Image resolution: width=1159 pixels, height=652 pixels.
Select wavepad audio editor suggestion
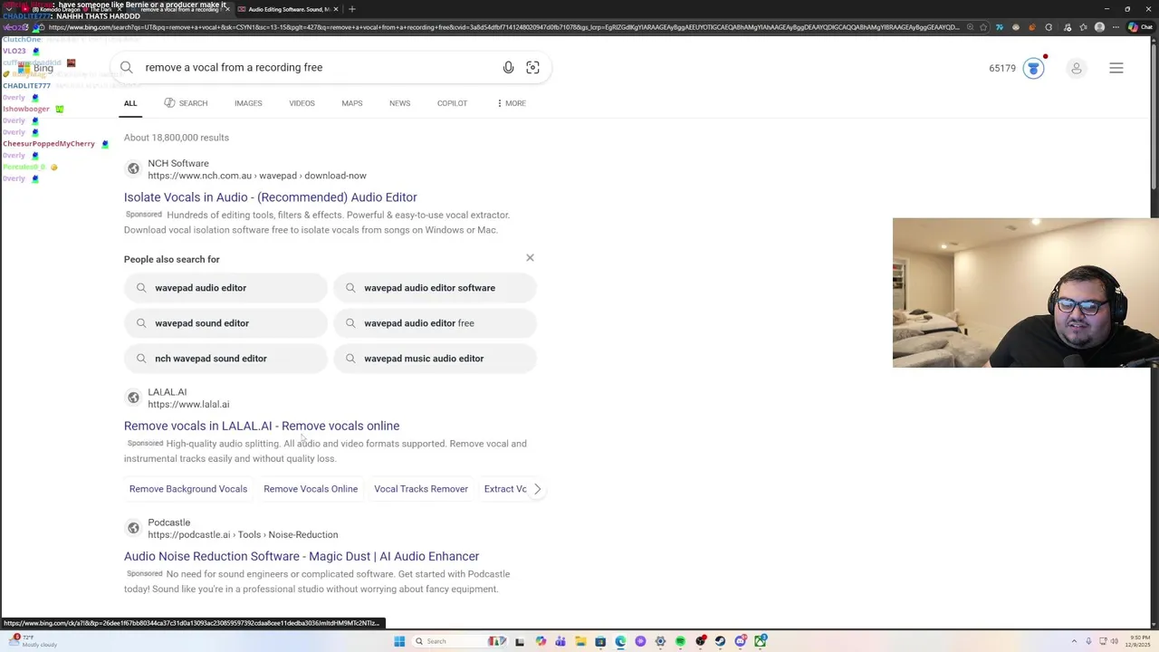pyautogui.click(x=225, y=288)
